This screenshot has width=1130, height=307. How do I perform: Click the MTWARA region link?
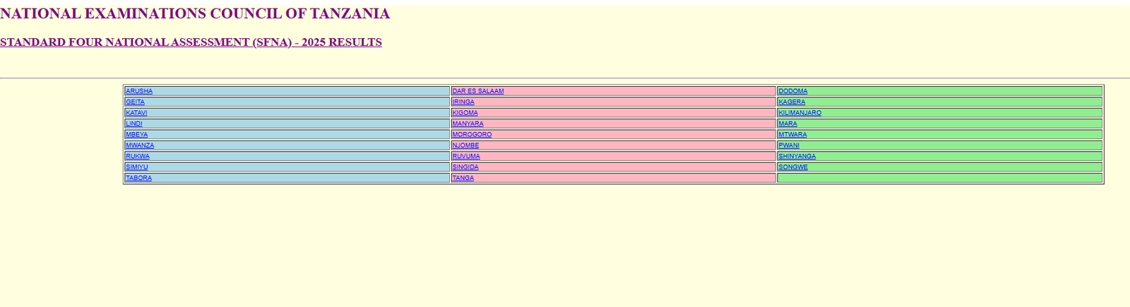point(792,135)
